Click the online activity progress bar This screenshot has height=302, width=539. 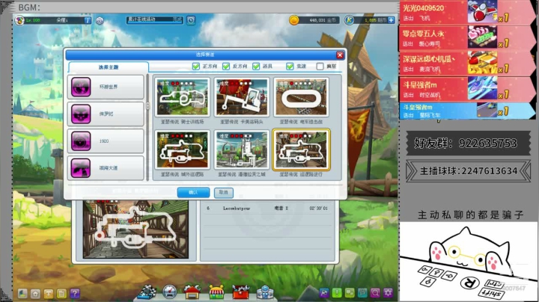point(155,20)
